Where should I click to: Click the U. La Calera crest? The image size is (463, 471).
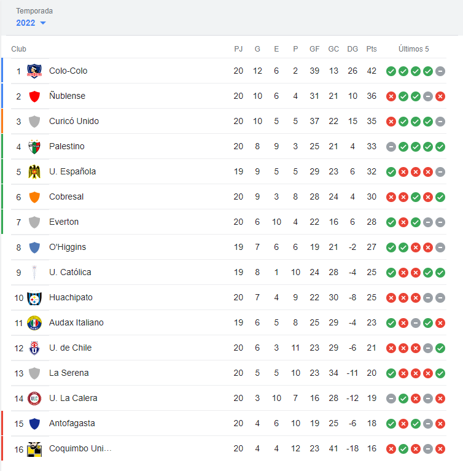(x=34, y=399)
